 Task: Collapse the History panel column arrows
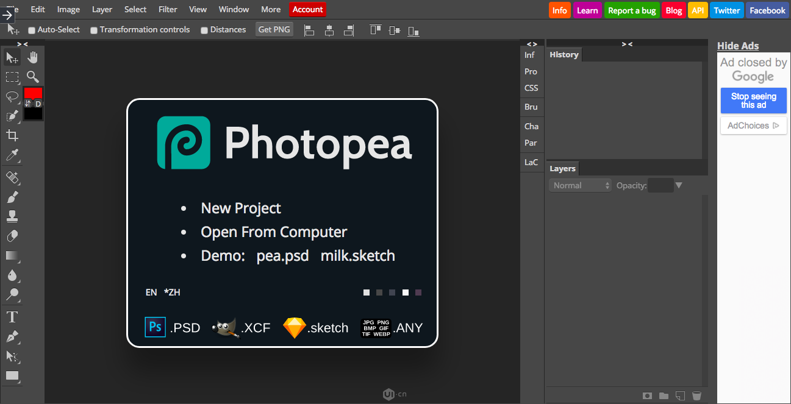click(x=627, y=44)
